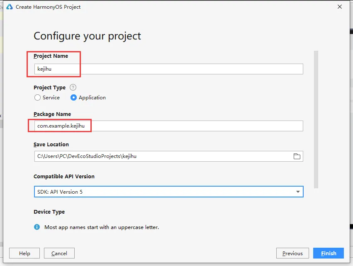Select the Service radio button

coord(38,98)
